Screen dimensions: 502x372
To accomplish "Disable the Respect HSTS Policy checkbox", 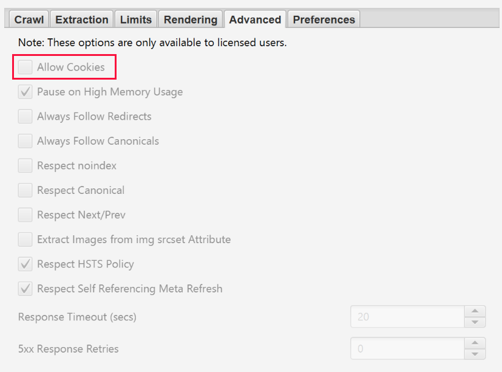I will (25, 264).
